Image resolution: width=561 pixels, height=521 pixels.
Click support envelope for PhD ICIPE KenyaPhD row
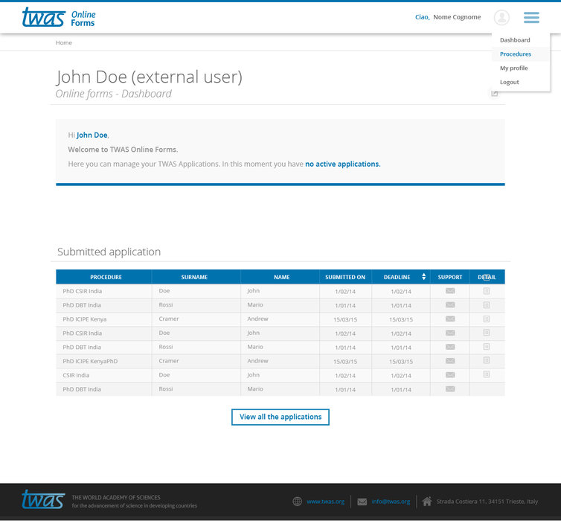[450, 361]
